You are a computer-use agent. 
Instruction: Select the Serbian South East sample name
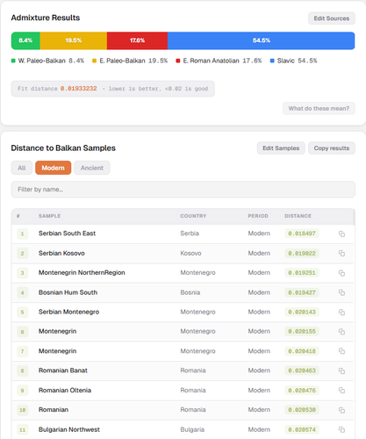point(67,234)
